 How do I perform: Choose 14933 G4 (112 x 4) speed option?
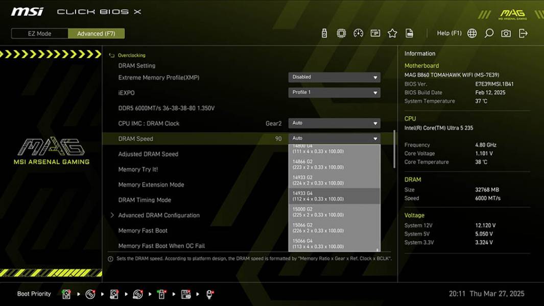334,196
